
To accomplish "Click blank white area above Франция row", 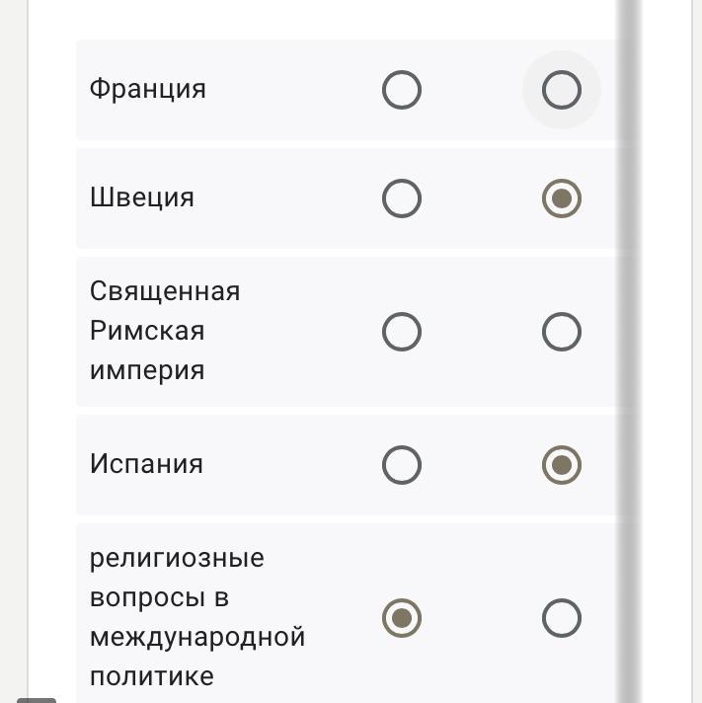I will tap(326, 18).
